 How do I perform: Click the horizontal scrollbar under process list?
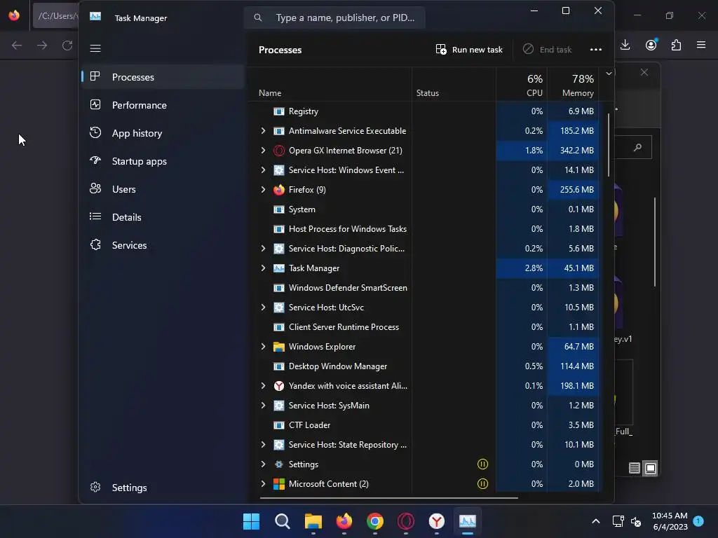coord(388,498)
